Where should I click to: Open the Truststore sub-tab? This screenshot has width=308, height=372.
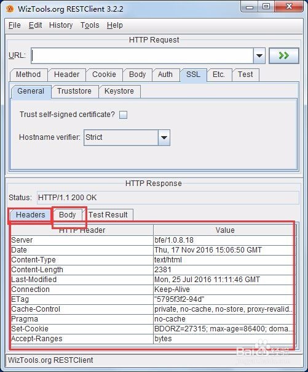click(x=74, y=91)
